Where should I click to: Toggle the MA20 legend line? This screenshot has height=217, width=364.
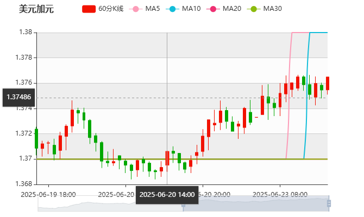[224, 9]
